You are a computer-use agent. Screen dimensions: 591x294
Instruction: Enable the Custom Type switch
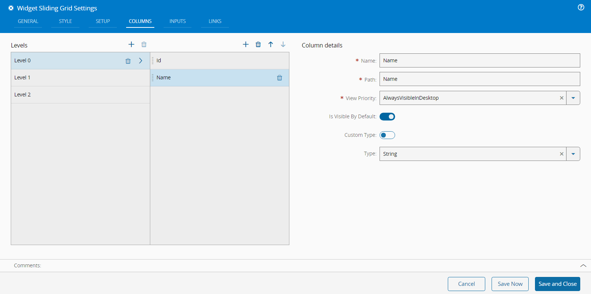pos(387,135)
